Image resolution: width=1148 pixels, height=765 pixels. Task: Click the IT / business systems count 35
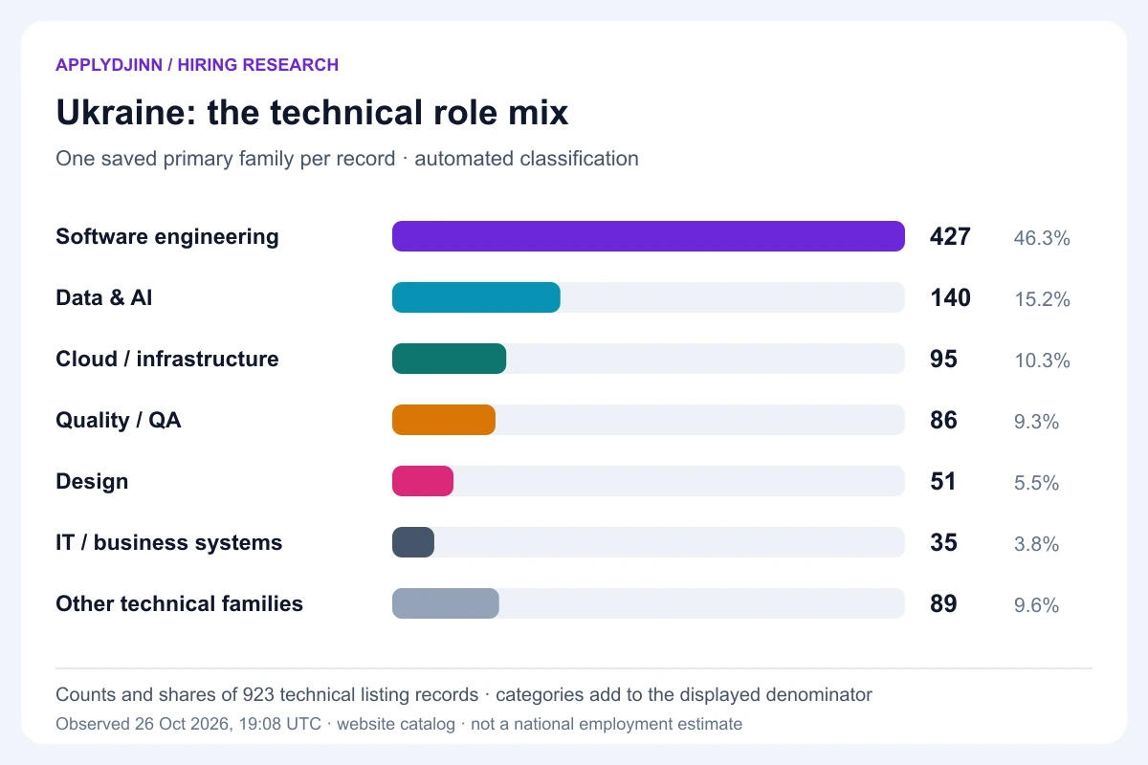(x=943, y=542)
